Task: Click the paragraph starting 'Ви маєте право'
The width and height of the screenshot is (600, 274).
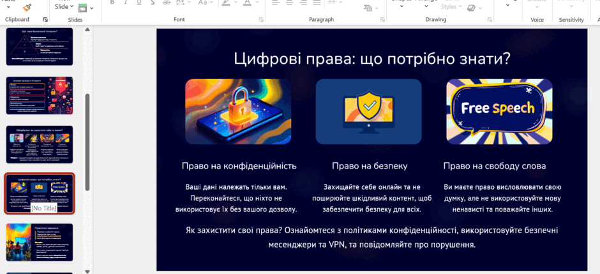Action: tap(502, 199)
